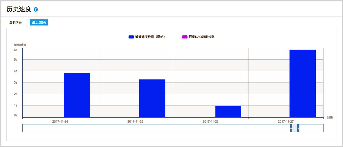343x147 pixels.
Task: Click the 6s y-axis label
Action: [15, 50]
